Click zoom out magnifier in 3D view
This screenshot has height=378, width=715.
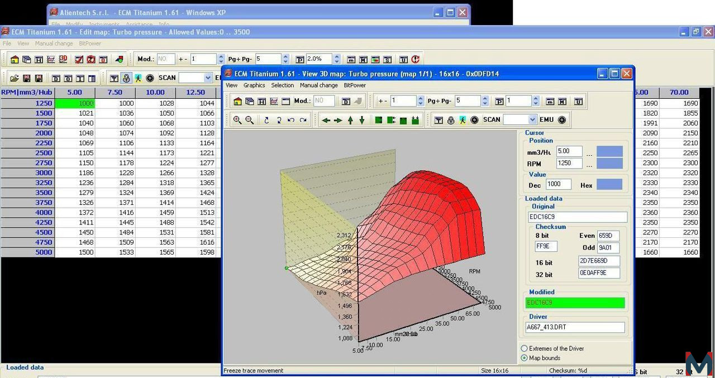coord(249,119)
